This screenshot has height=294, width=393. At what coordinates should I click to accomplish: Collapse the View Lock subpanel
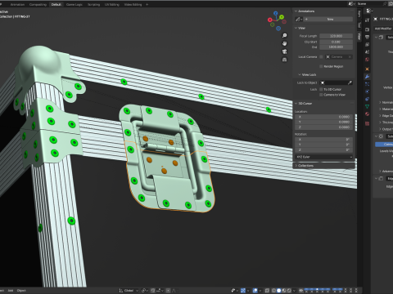tap(300, 74)
